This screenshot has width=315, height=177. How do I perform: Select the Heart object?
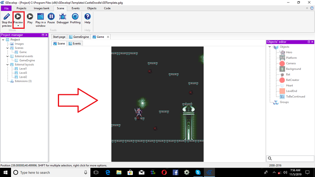289,86
